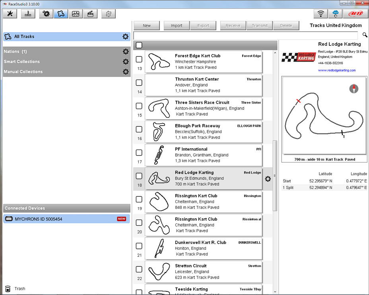Select the All Tracks category

tap(66, 37)
